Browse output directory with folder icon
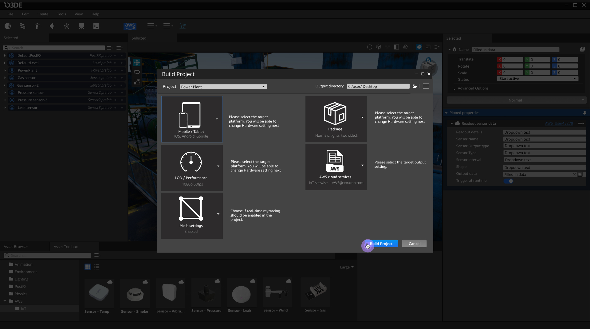The height and width of the screenshot is (329, 590). coord(415,86)
